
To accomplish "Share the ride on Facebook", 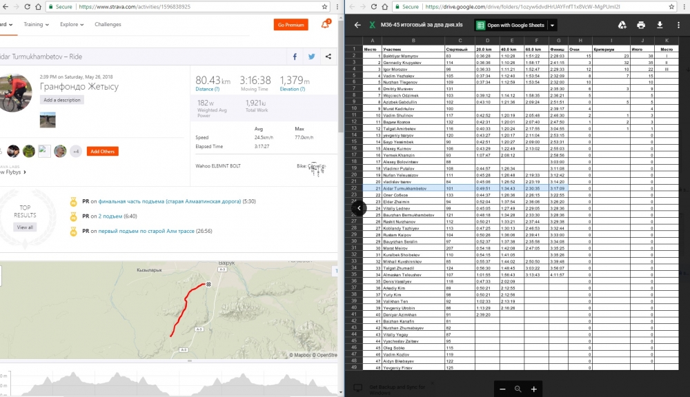I will tap(295, 57).
